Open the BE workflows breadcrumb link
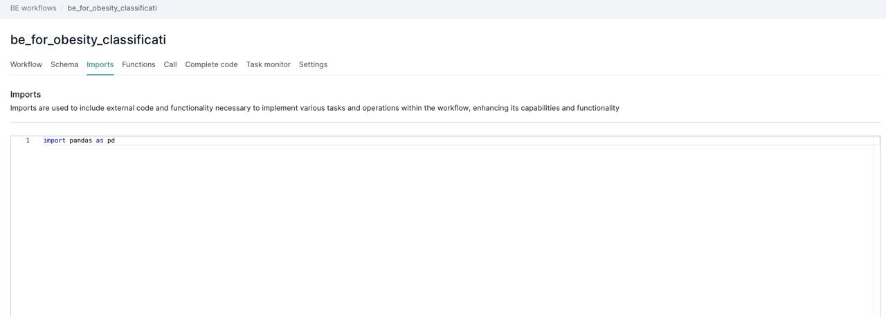Screen dimensions: 886x317 pyautogui.click(x=33, y=8)
